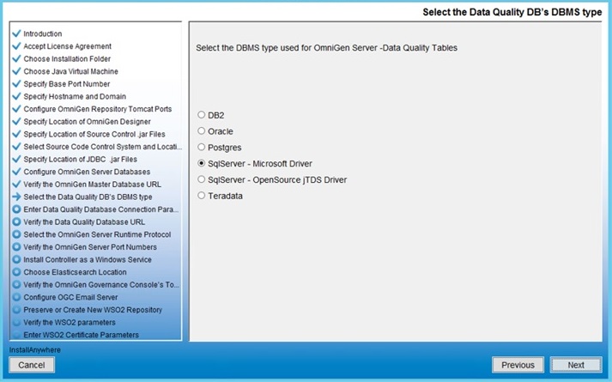612x382 pixels.
Task: Click checkmark beside Source Control .jar Files step
Action: tap(16, 134)
